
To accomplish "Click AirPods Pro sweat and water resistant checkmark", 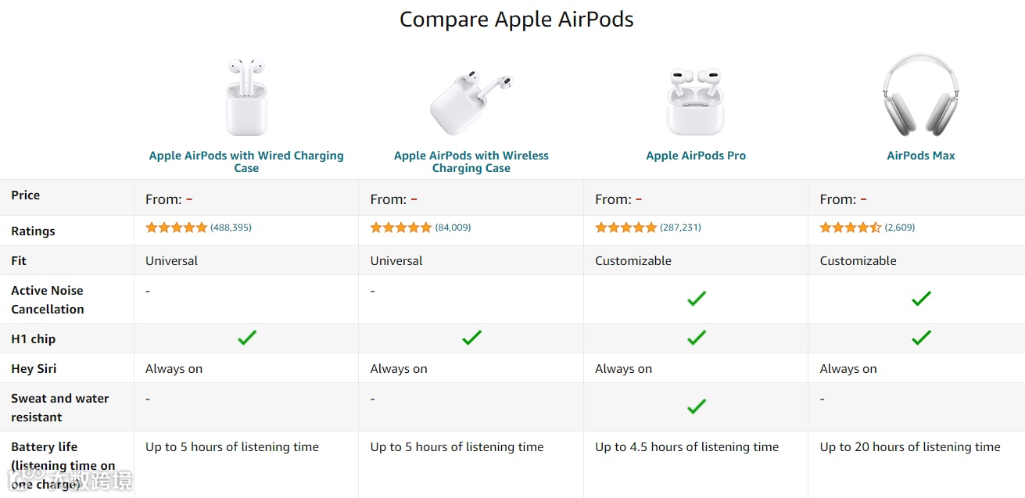I will click(696, 407).
